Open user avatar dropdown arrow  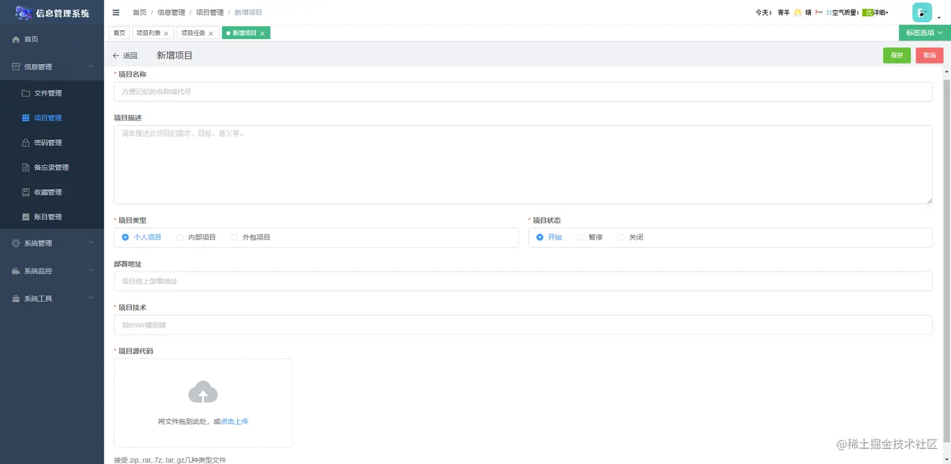tap(939, 18)
